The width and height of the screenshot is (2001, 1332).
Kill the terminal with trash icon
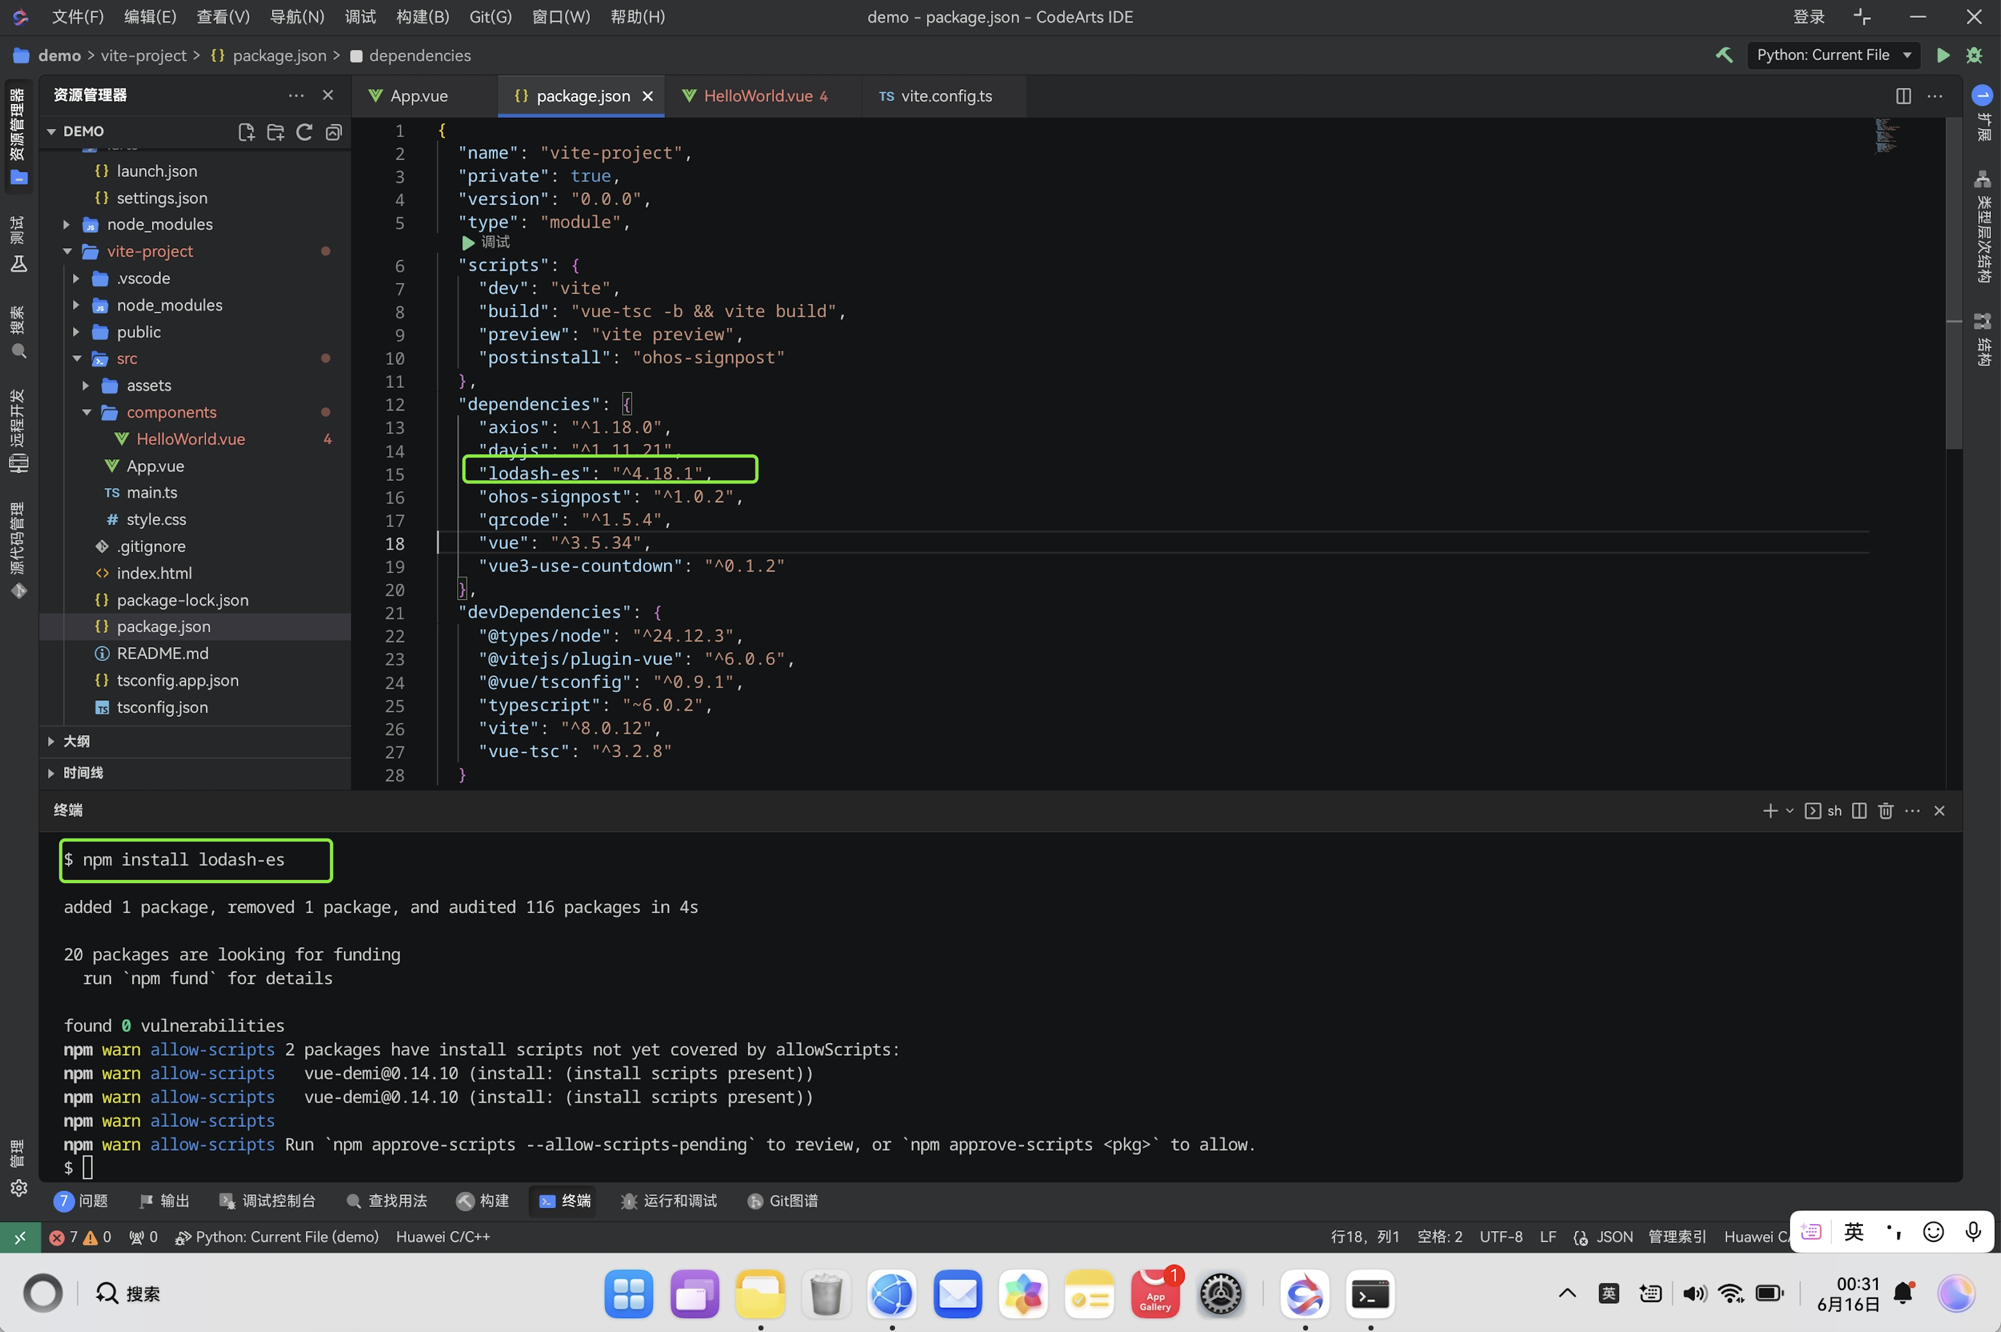pos(1885,810)
